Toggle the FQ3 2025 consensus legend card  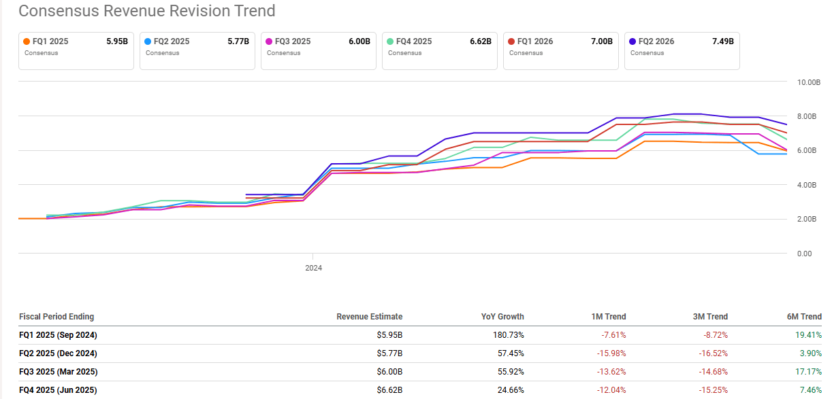point(319,50)
